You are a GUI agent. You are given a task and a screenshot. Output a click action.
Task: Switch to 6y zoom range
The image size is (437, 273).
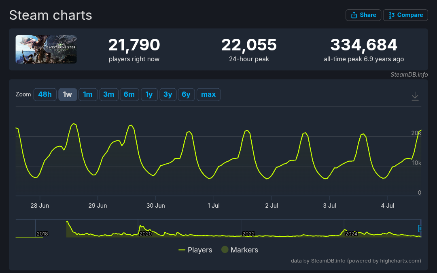pos(186,94)
